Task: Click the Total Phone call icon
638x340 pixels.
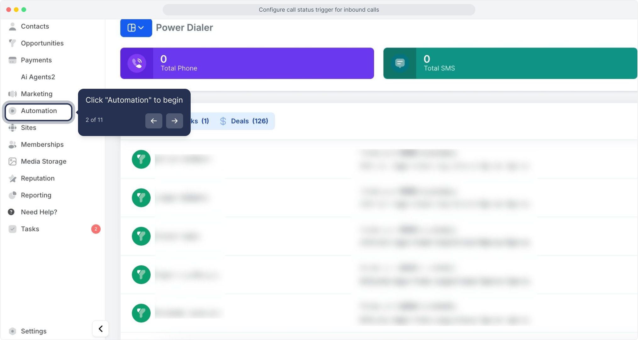Action: [137, 63]
